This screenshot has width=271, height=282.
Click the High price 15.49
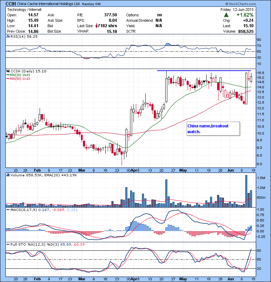pos(33,20)
